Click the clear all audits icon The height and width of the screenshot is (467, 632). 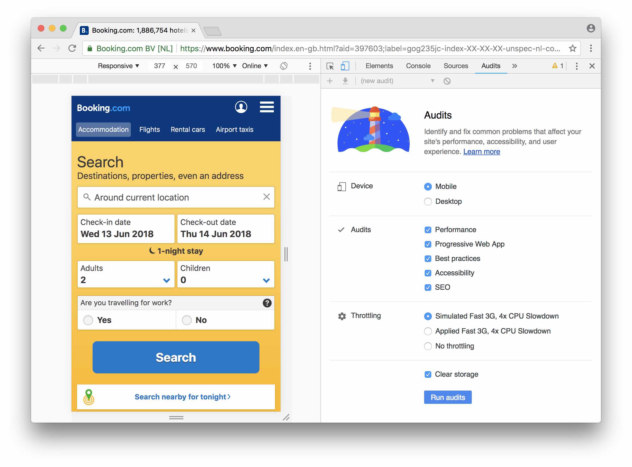point(447,81)
